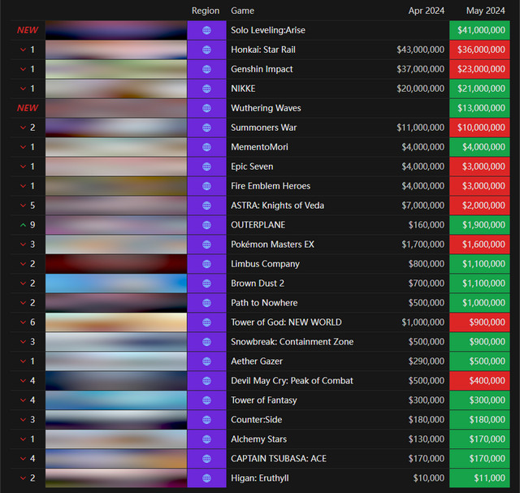This screenshot has width=520, height=493.
Task: Click the Apr 2024 column header
Action: pos(426,11)
